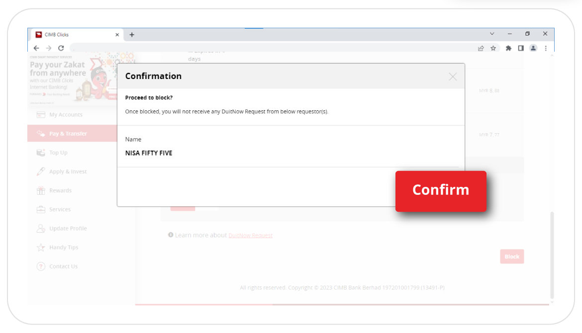
Task: Open the browser extensions puzzle icon
Action: pyautogui.click(x=508, y=48)
